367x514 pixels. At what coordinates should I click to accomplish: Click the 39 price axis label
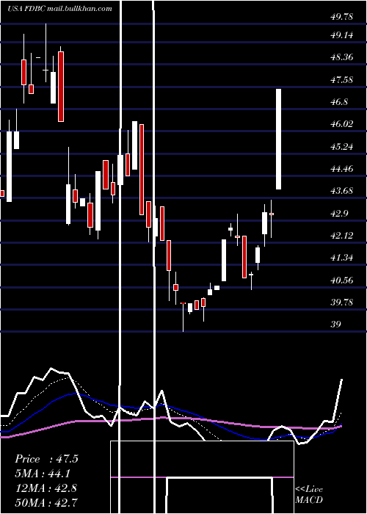pyautogui.click(x=336, y=325)
